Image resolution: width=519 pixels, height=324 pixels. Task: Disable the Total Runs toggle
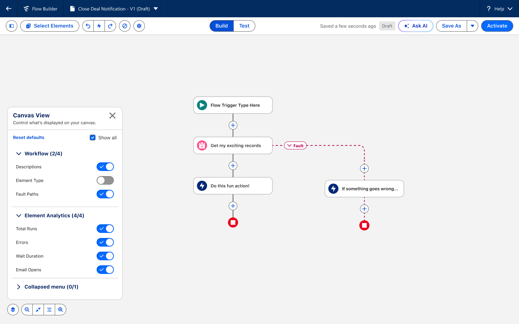(105, 229)
